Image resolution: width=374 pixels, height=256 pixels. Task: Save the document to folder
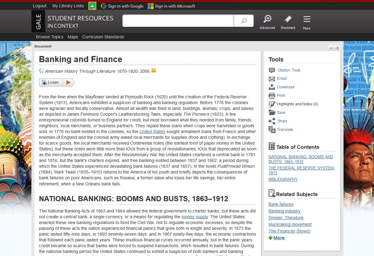(281, 113)
